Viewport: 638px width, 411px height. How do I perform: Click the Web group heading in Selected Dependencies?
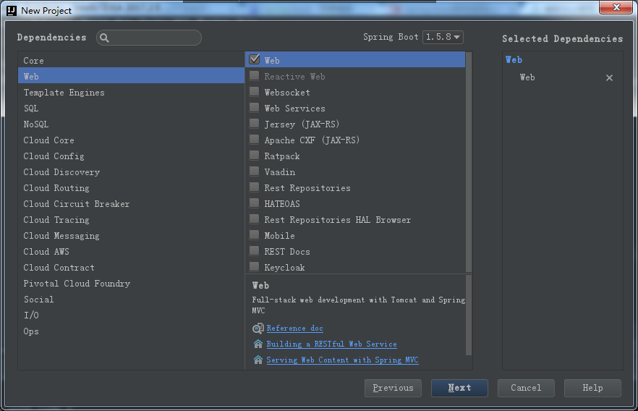pos(514,60)
